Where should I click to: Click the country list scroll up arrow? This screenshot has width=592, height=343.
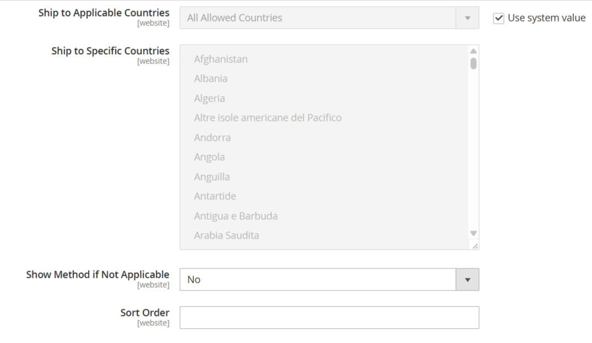(x=473, y=51)
